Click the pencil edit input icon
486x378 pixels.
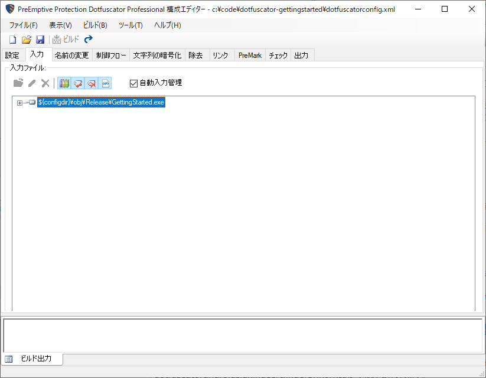tap(32, 83)
